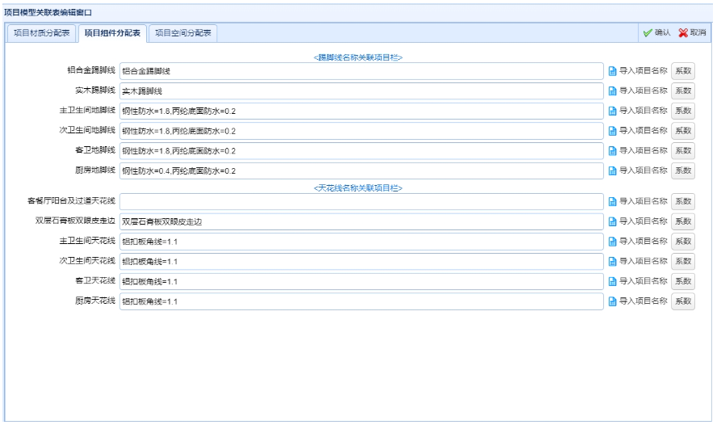Click the red X 取消 icon
Screen dimensions: 717x425
tap(683, 33)
